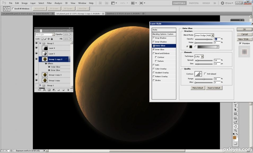The width and height of the screenshot is (253, 153).
Task: Enable Bevel and Emboss checkbox
Action: tap(154, 53)
